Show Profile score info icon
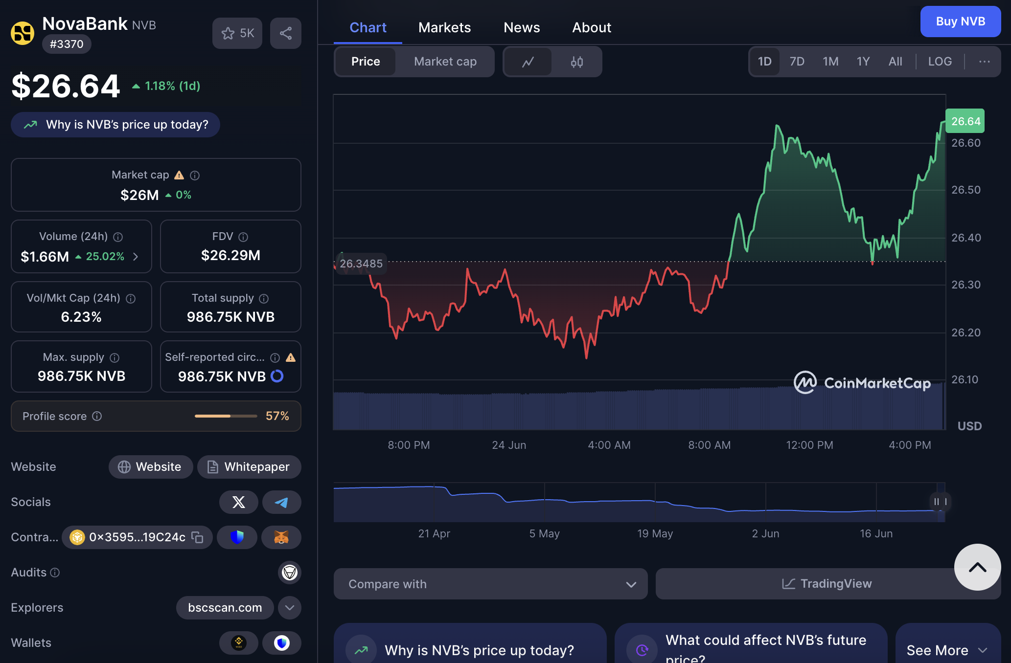 (x=97, y=416)
